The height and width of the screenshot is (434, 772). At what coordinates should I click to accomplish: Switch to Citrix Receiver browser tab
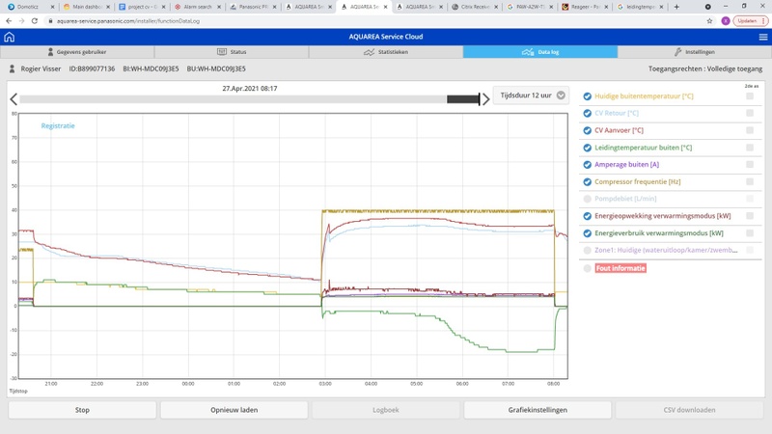coord(475,7)
